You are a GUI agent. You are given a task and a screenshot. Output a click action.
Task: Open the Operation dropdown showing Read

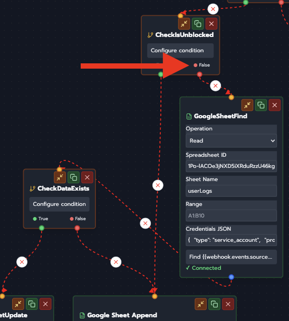(231, 140)
